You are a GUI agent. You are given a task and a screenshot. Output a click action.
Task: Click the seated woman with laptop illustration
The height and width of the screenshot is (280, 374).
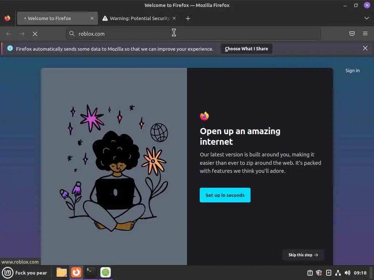[114, 182]
